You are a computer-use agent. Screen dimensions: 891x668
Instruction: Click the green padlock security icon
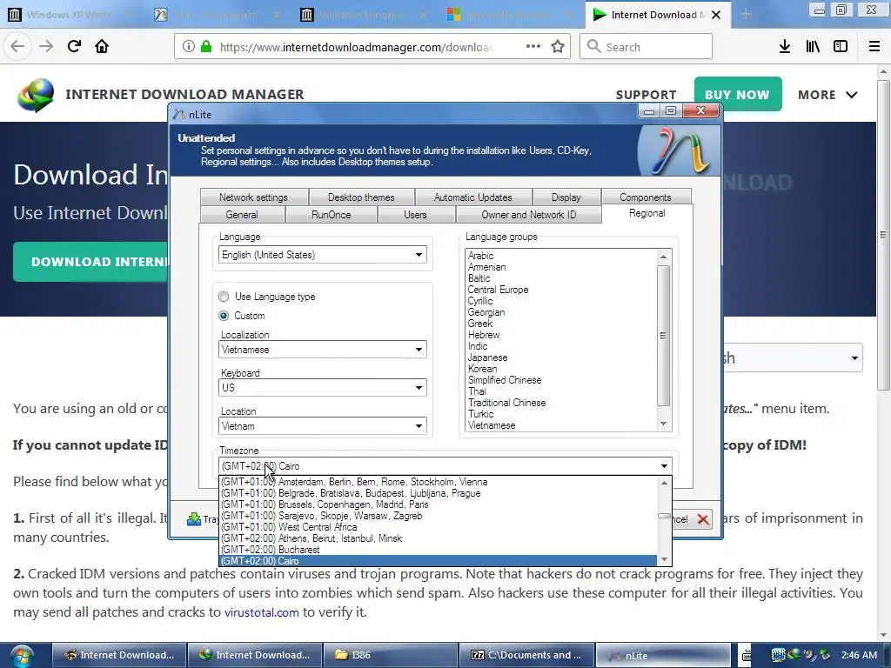[x=206, y=47]
